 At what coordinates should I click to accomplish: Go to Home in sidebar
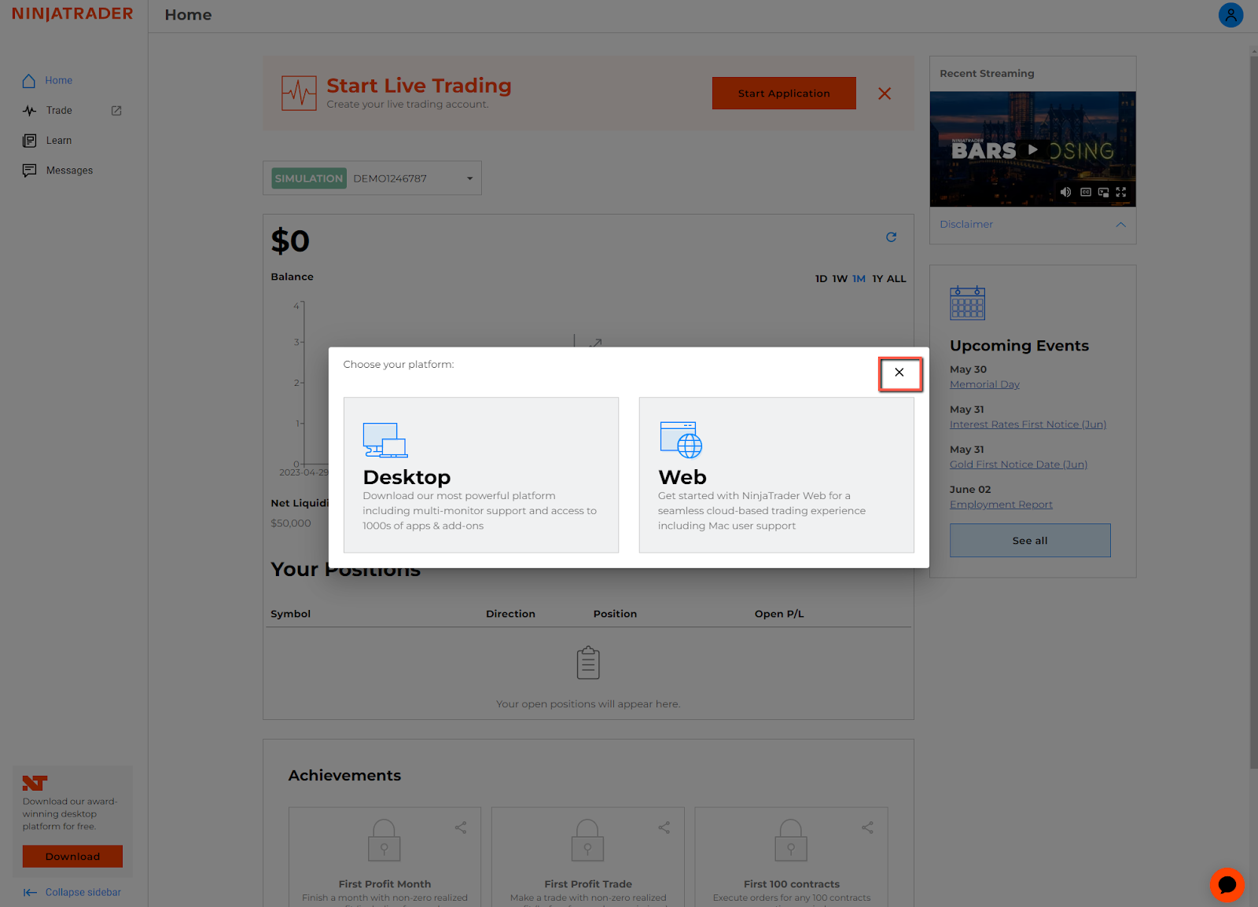coord(58,80)
